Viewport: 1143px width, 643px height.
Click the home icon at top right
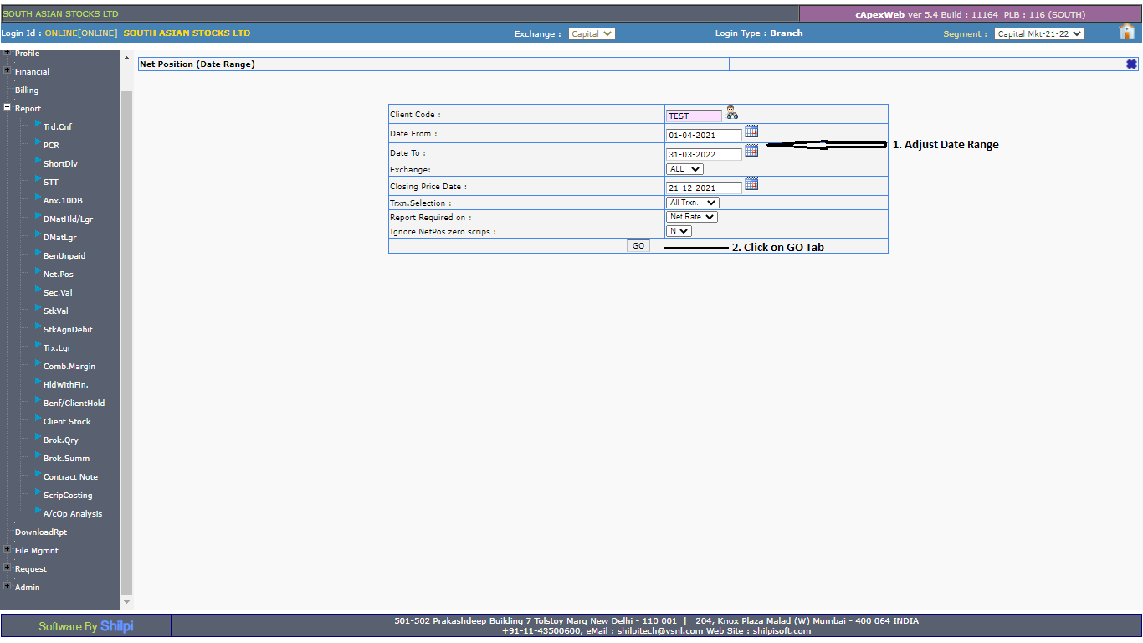coord(1127,32)
